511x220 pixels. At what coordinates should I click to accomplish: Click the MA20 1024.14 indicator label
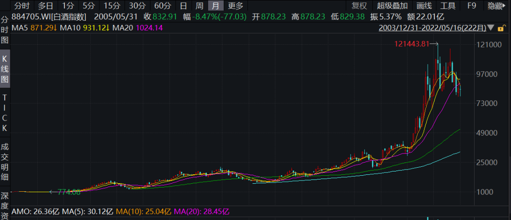pos(138,28)
